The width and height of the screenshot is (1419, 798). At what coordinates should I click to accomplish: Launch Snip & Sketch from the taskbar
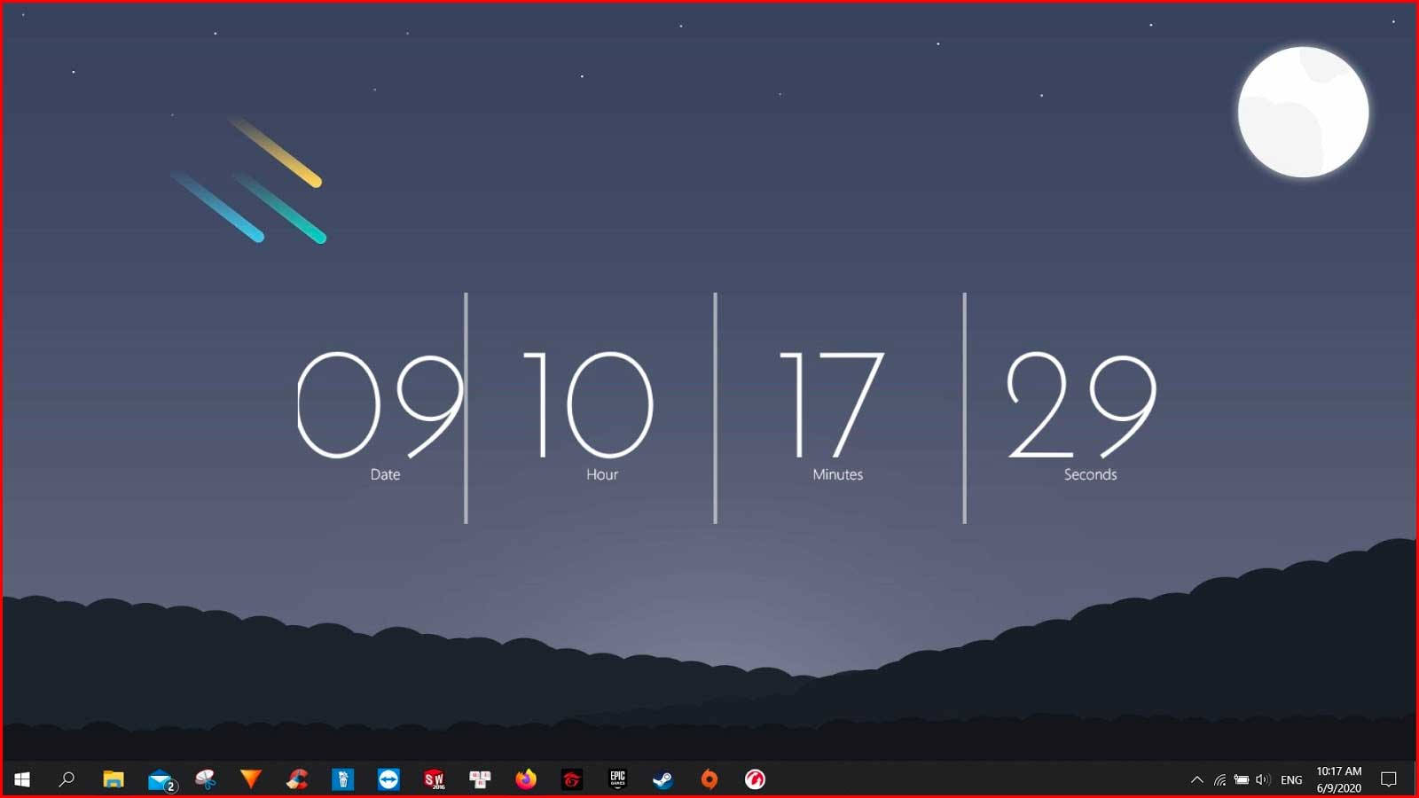(x=206, y=779)
